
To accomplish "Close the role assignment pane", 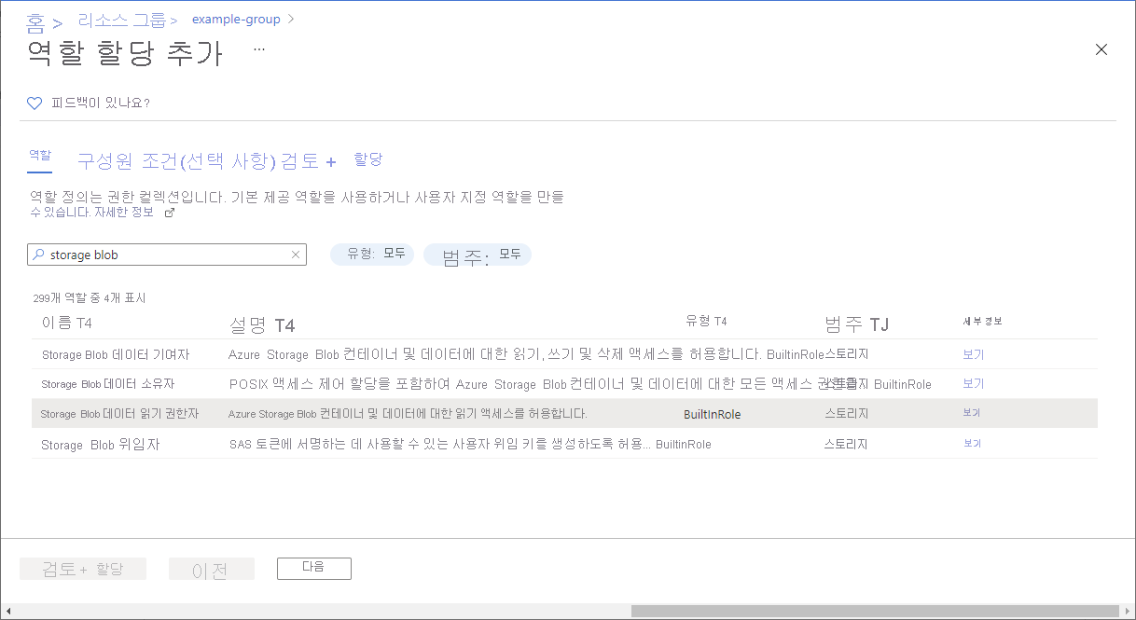I will click(x=1101, y=49).
